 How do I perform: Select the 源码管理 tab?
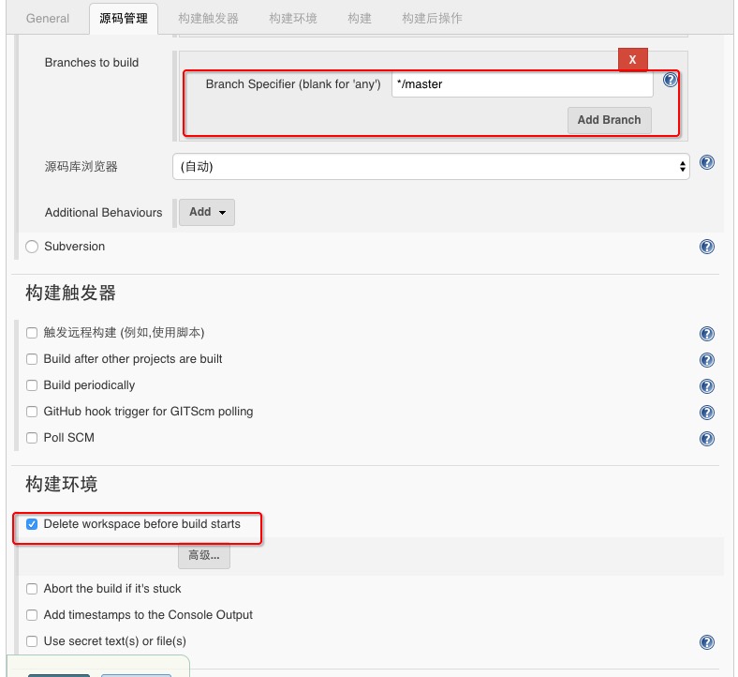pos(124,19)
